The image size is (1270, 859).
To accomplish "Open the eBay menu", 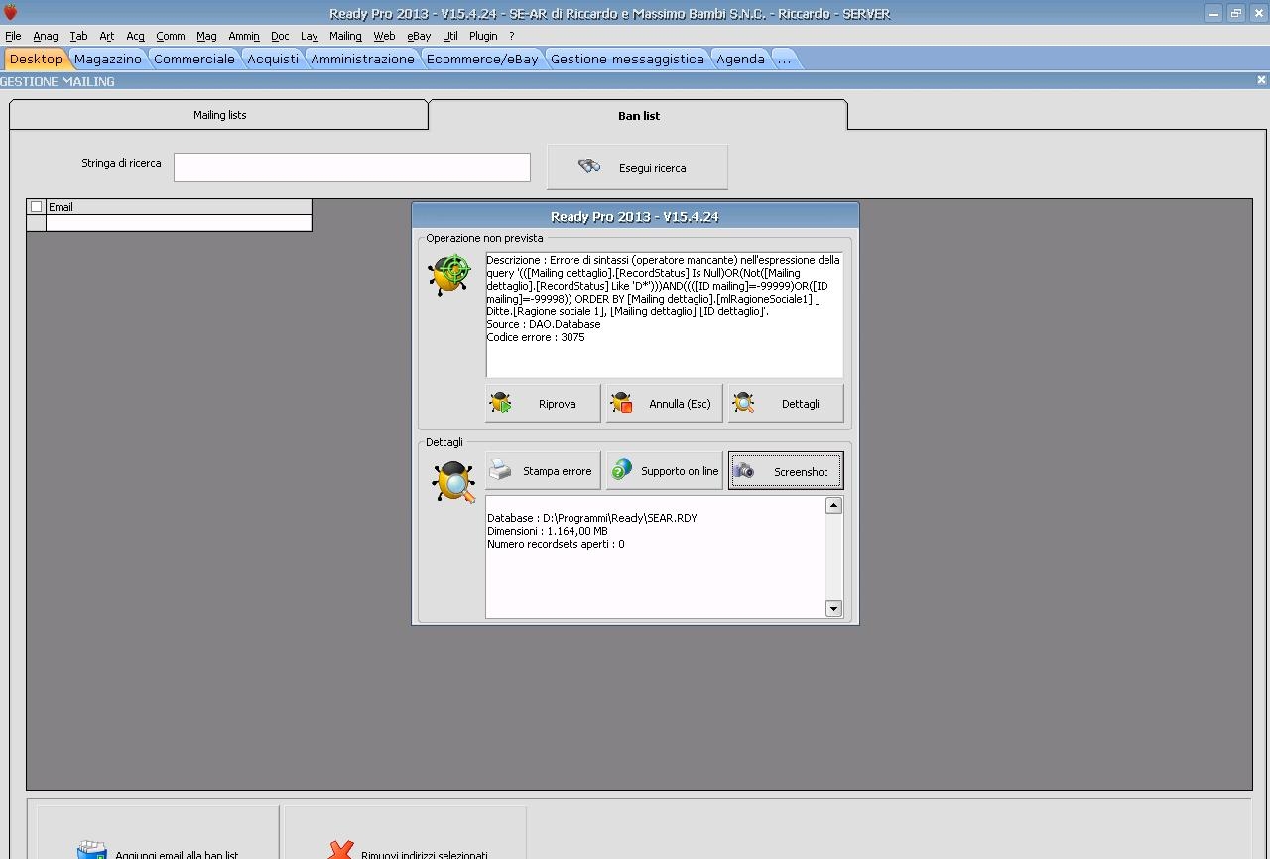I will pyautogui.click(x=419, y=36).
